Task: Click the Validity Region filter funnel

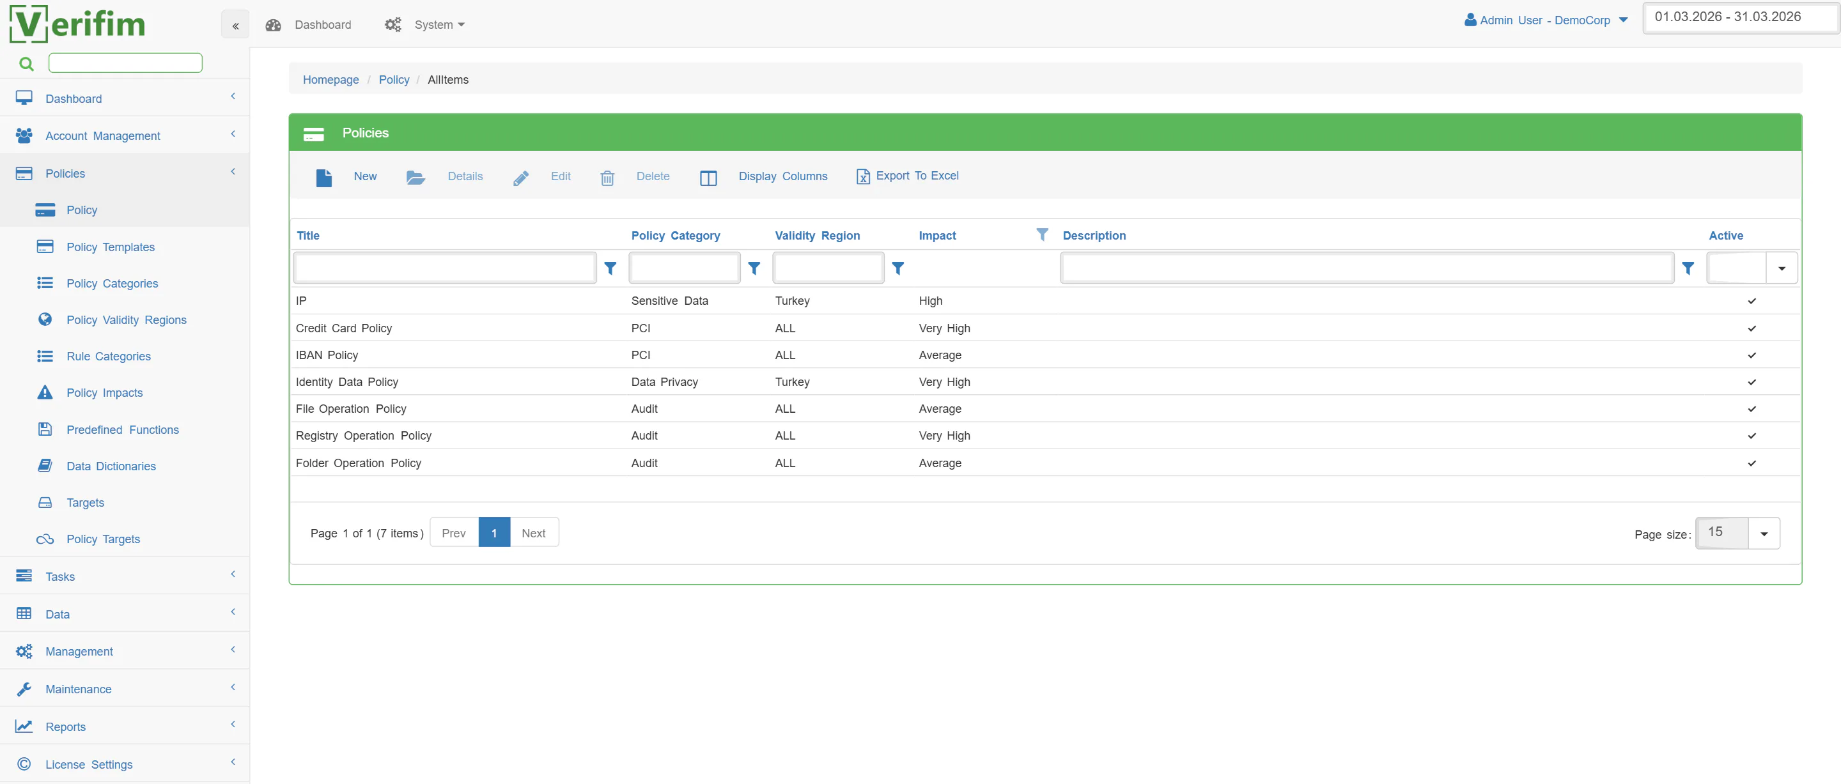Action: coord(898,269)
